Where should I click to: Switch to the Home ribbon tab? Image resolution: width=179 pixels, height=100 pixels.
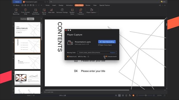point(48,5)
